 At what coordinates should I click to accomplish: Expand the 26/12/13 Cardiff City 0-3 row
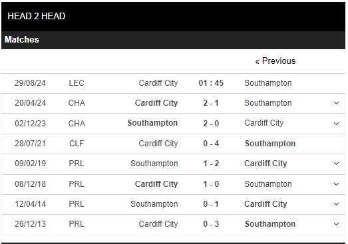pos(336,224)
